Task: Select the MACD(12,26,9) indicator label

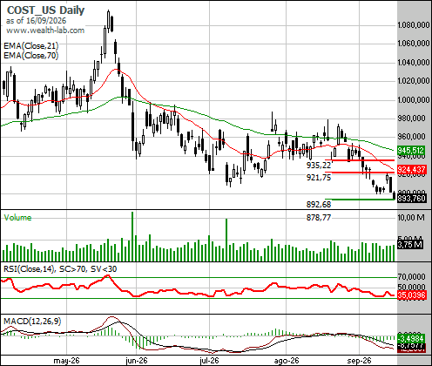Action: pos(32,322)
